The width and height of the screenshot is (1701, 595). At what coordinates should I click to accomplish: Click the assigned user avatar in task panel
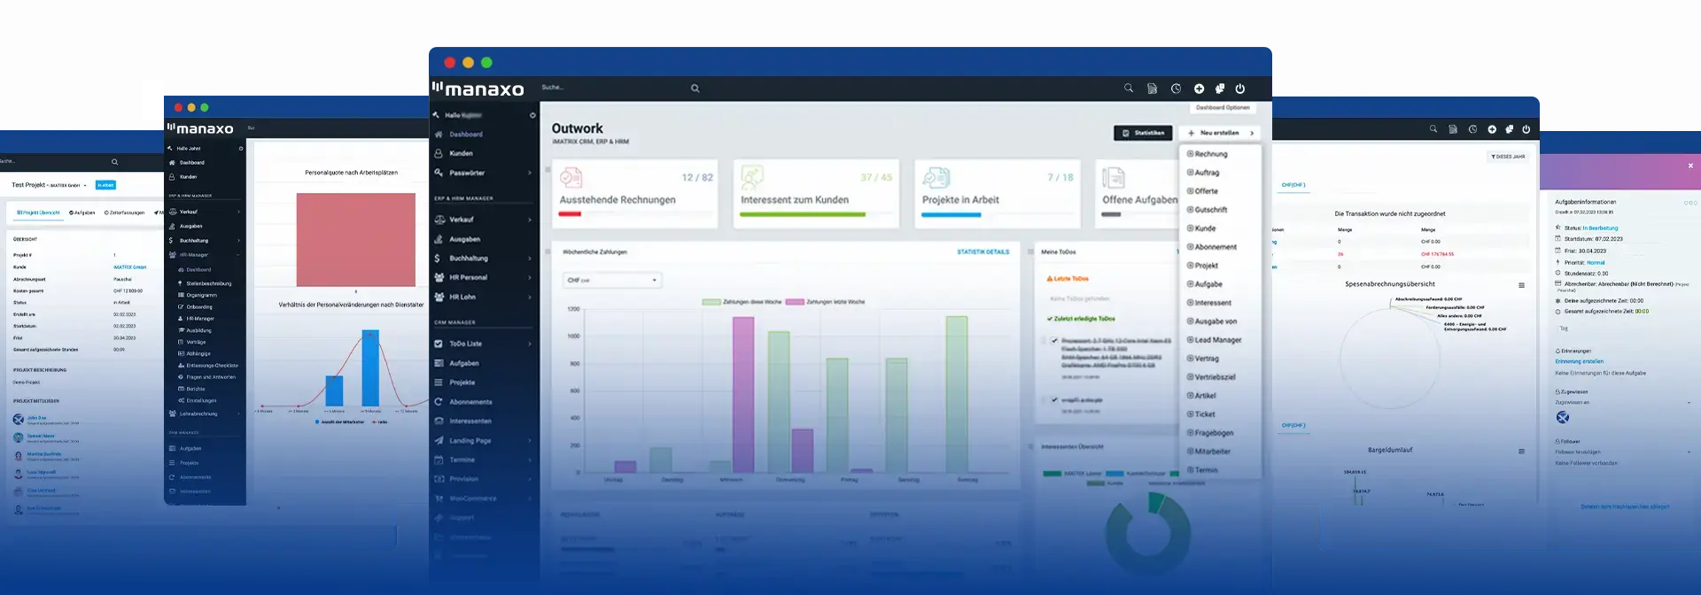pyautogui.click(x=1563, y=417)
